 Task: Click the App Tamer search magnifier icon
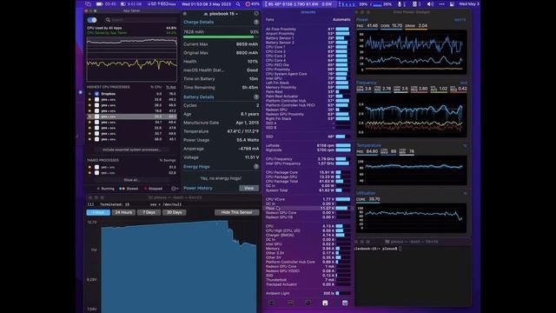(108, 20)
